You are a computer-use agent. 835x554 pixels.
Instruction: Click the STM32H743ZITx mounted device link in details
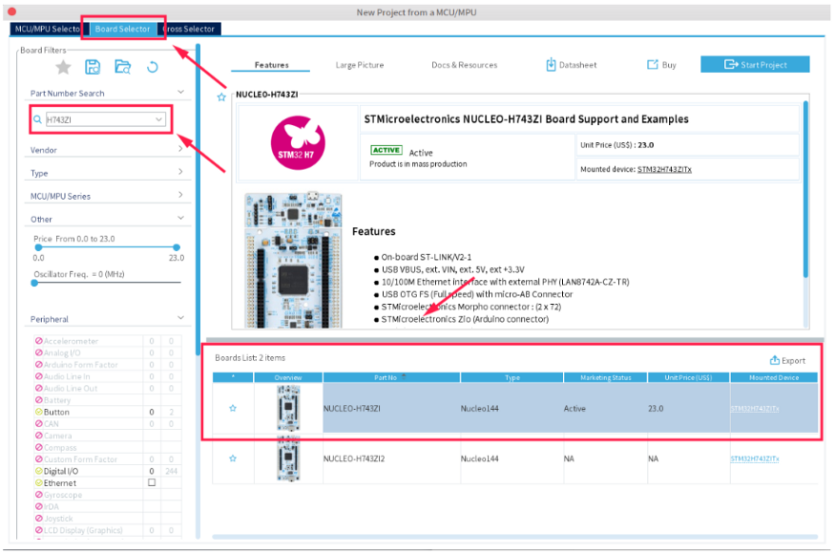[x=664, y=169]
